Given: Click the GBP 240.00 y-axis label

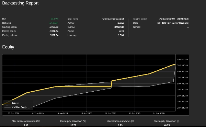Looking at the screenshot, I should tap(182, 108).
